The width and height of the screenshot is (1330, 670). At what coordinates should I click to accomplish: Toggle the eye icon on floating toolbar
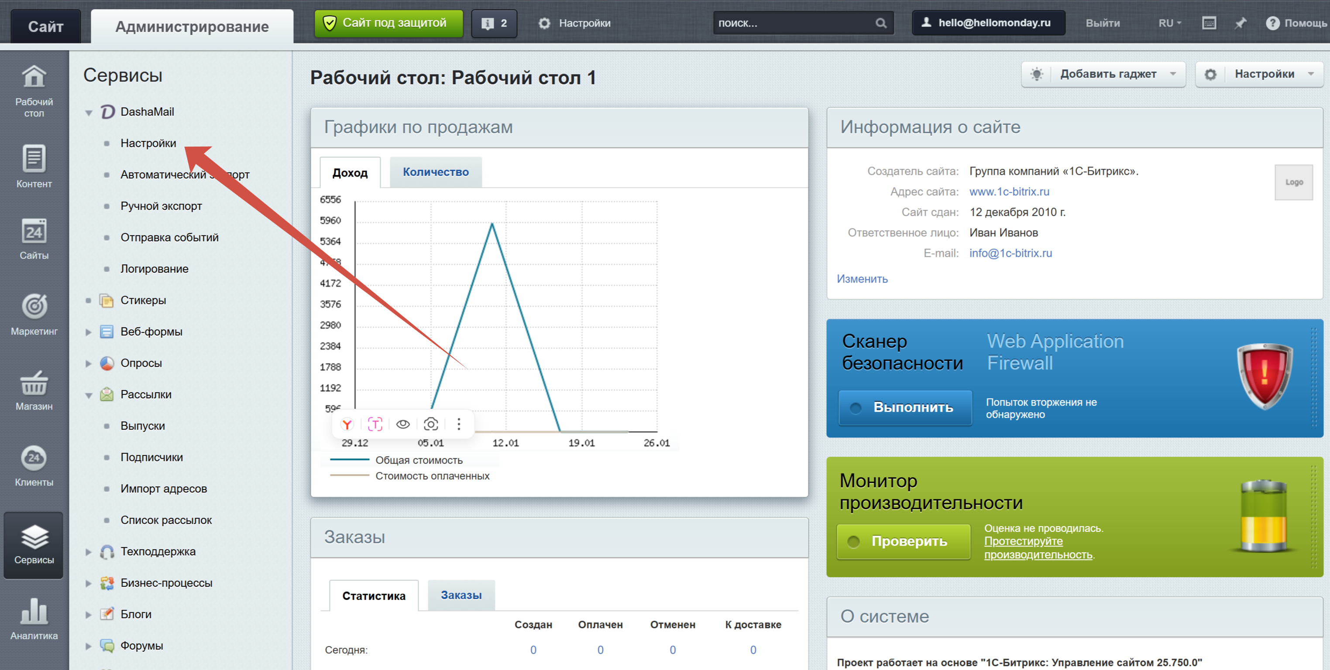403,424
